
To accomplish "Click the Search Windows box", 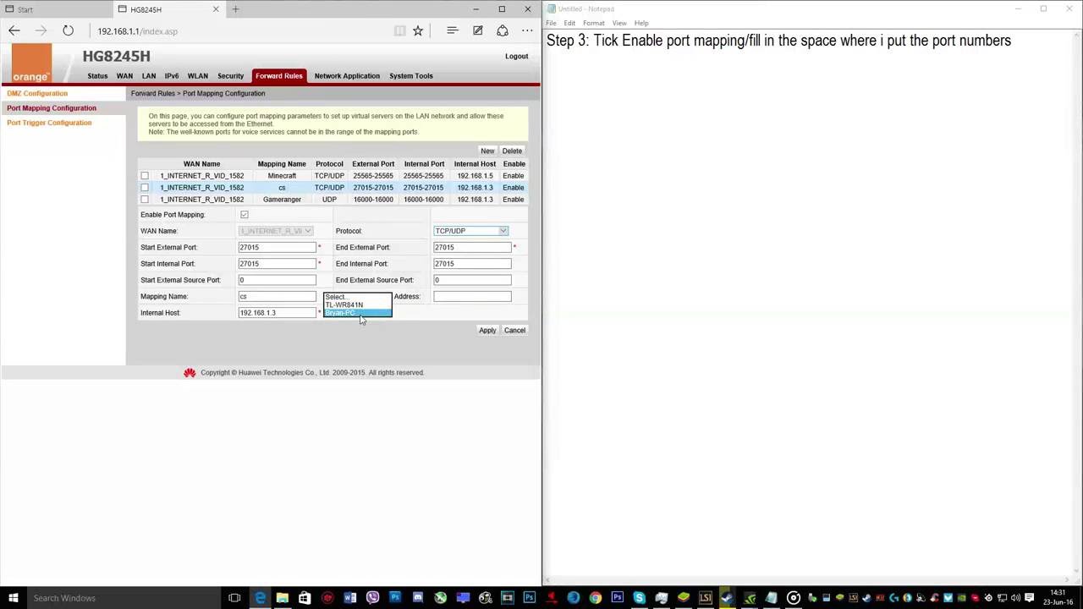I will (123, 598).
